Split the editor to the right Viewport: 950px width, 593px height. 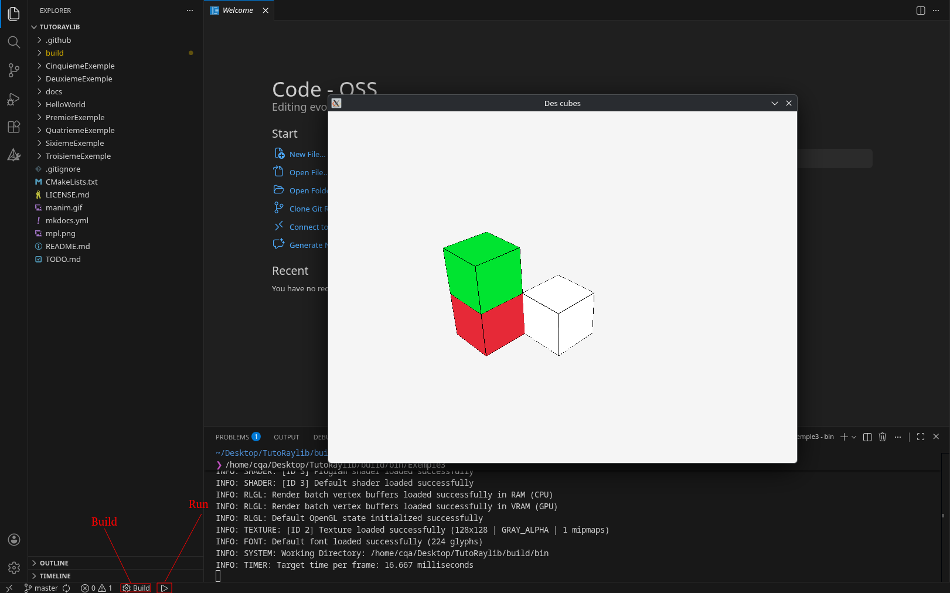click(921, 11)
